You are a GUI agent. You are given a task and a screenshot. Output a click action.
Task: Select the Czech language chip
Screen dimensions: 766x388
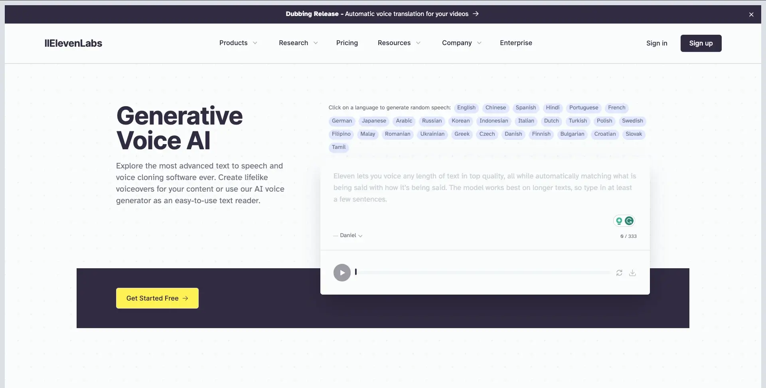[487, 134]
